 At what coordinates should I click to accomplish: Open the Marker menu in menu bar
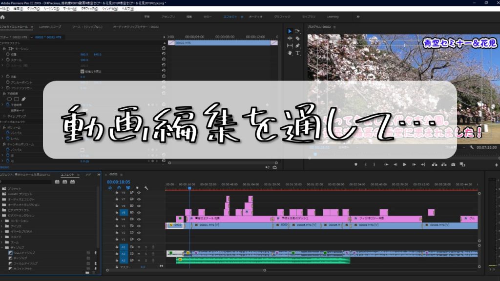pos(70,9)
